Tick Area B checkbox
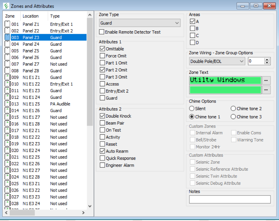This screenshot has width=279, height=221. point(193,28)
